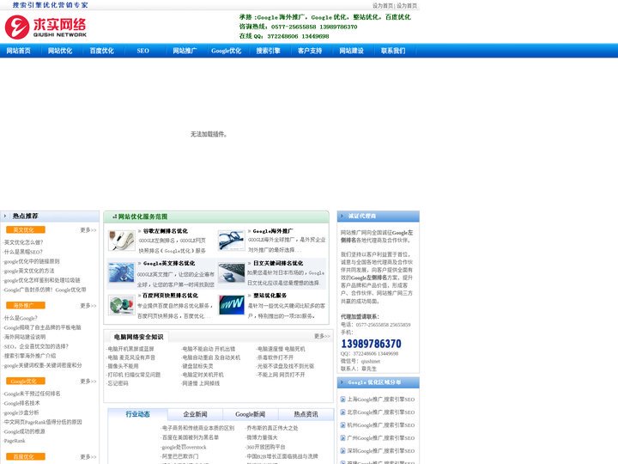The image size is (618, 464).
Task: Click icon beside 深圳Google推广_搜索引擎SEO
Action: (x=342, y=450)
